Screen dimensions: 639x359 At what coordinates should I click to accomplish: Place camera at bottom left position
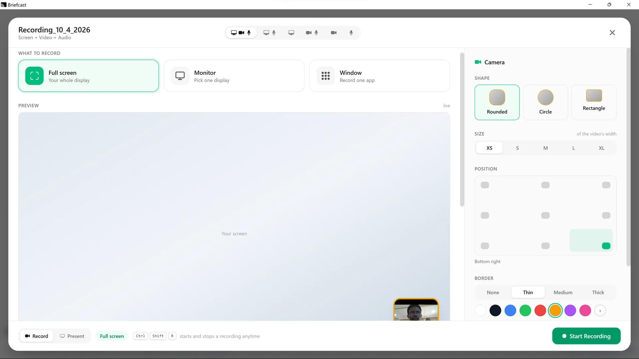(485, 246)
